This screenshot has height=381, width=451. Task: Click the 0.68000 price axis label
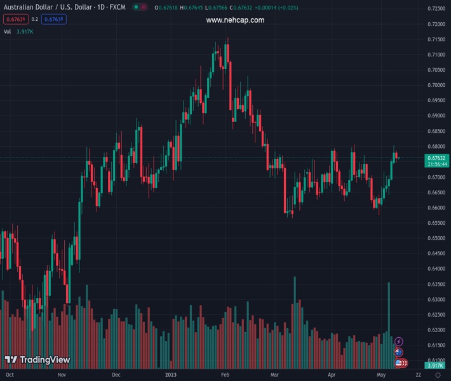[436, 146]
